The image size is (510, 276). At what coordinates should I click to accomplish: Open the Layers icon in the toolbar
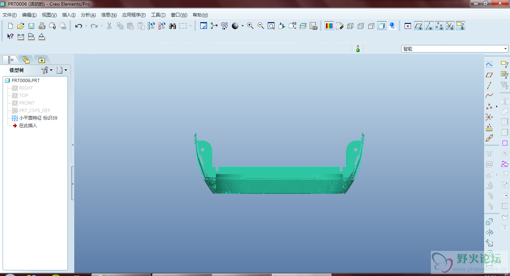pos(303,26)
